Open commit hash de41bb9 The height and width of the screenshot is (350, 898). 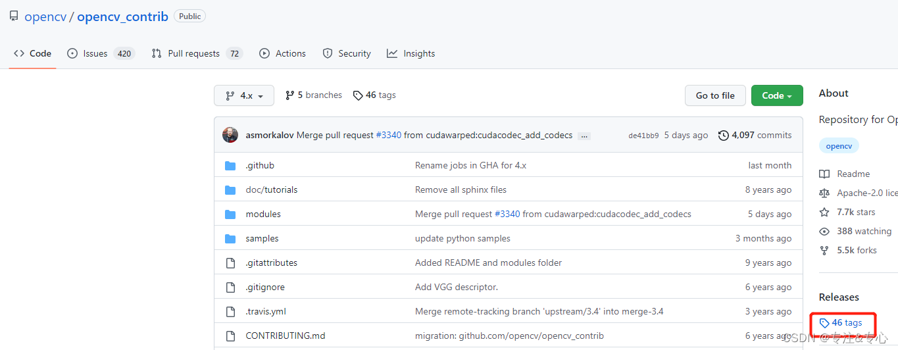click(643, 136)
